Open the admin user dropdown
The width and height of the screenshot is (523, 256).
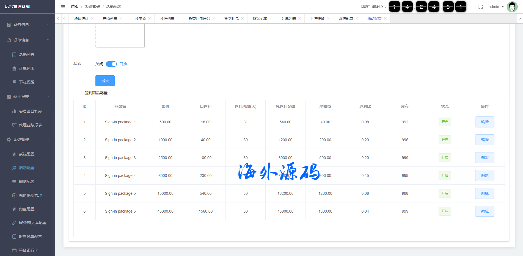pos(496,7)
